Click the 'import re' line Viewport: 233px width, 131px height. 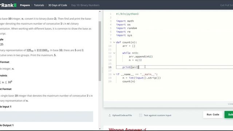tap(123, 32)
